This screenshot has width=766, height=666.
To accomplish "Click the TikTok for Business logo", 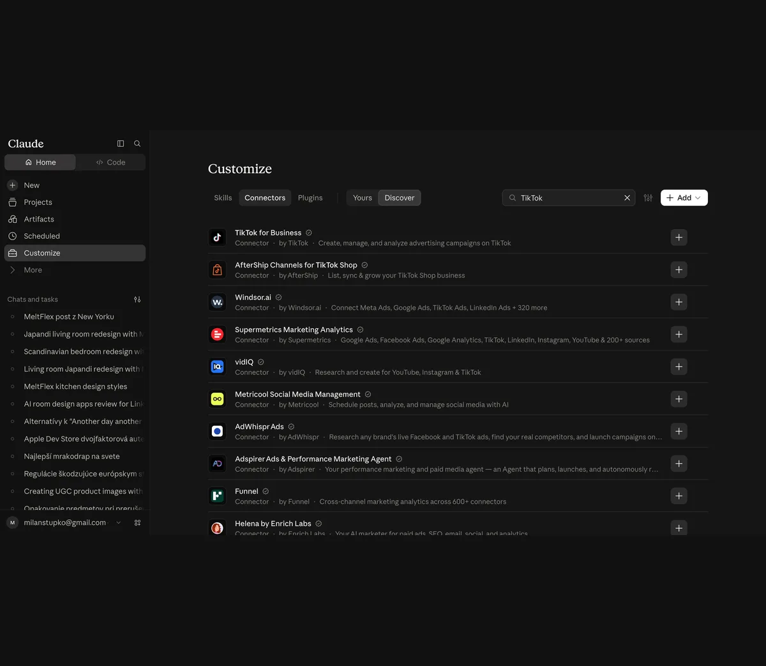I will pyautogui.click(x=217, y=238).
